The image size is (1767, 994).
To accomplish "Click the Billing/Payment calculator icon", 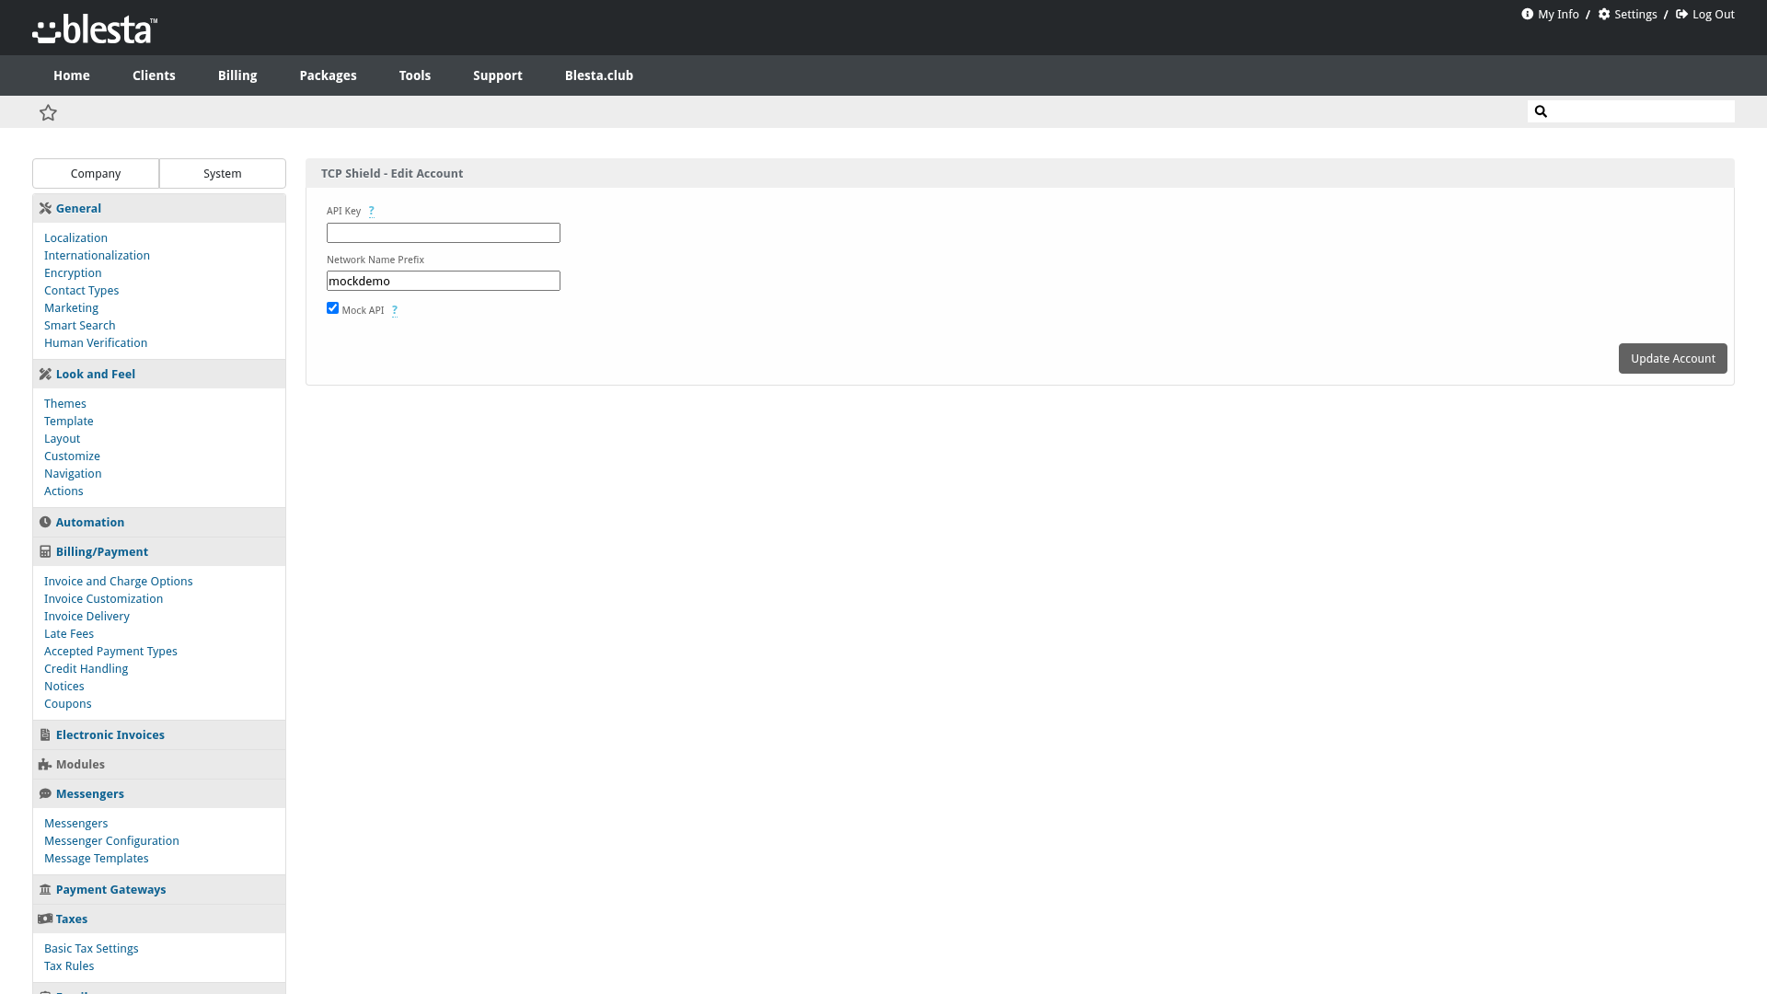I will click(x=45, y=551).
